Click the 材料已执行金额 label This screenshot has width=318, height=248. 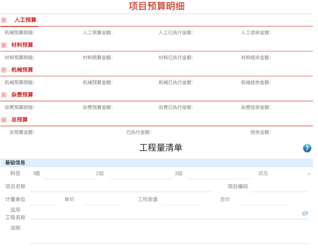pyautogui.click(x=176, y=58)
